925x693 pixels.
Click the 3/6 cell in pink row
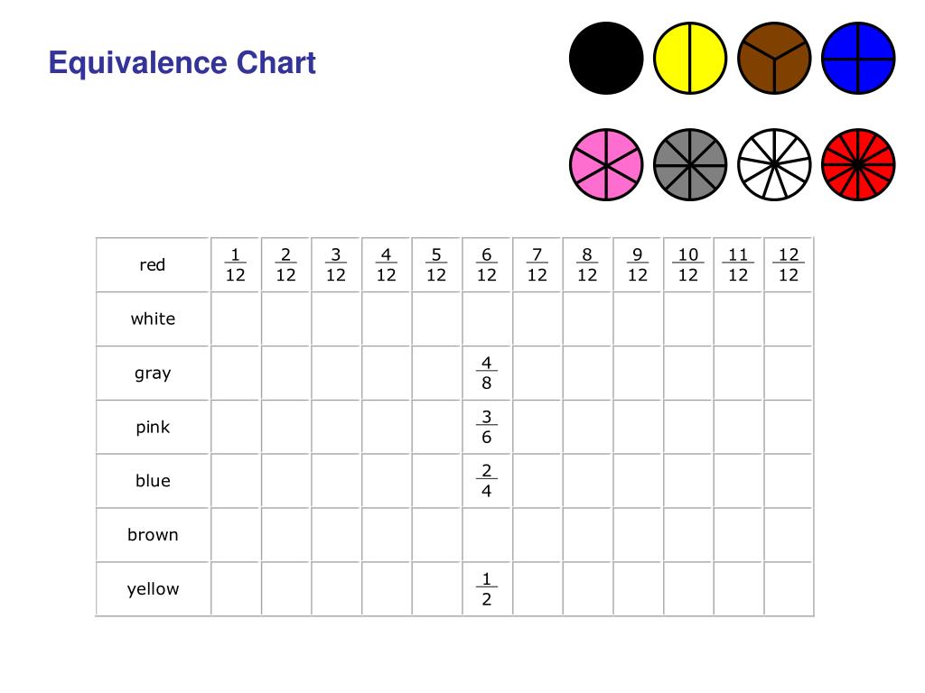487,427
